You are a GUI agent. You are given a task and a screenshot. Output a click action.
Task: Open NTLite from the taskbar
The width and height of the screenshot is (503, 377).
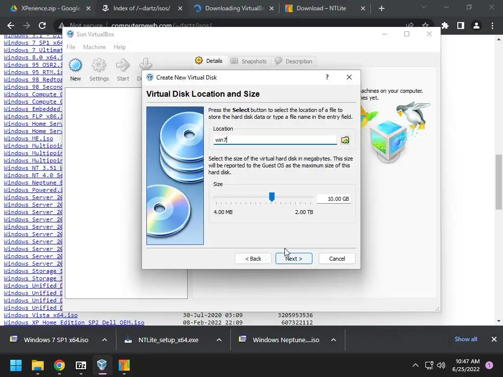coord(124,365)
